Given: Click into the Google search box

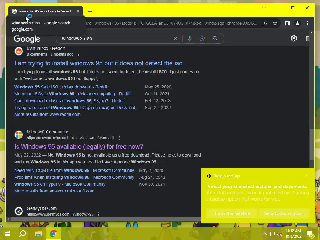Looking at the screenshot, I should [116, 38].
